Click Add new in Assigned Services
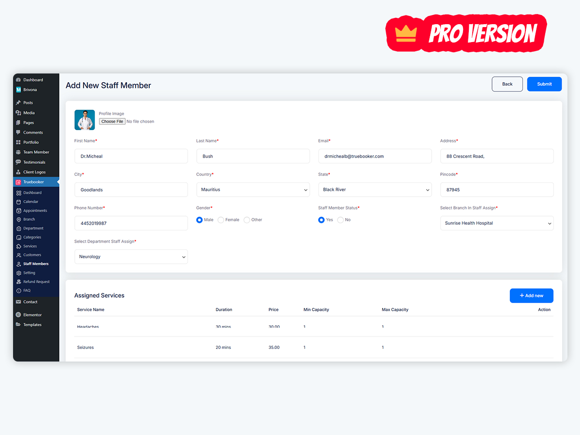Screen dimensions: 580x435 click(x=531, y=295)
